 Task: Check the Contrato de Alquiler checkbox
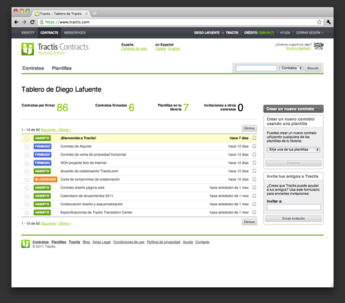254,146
